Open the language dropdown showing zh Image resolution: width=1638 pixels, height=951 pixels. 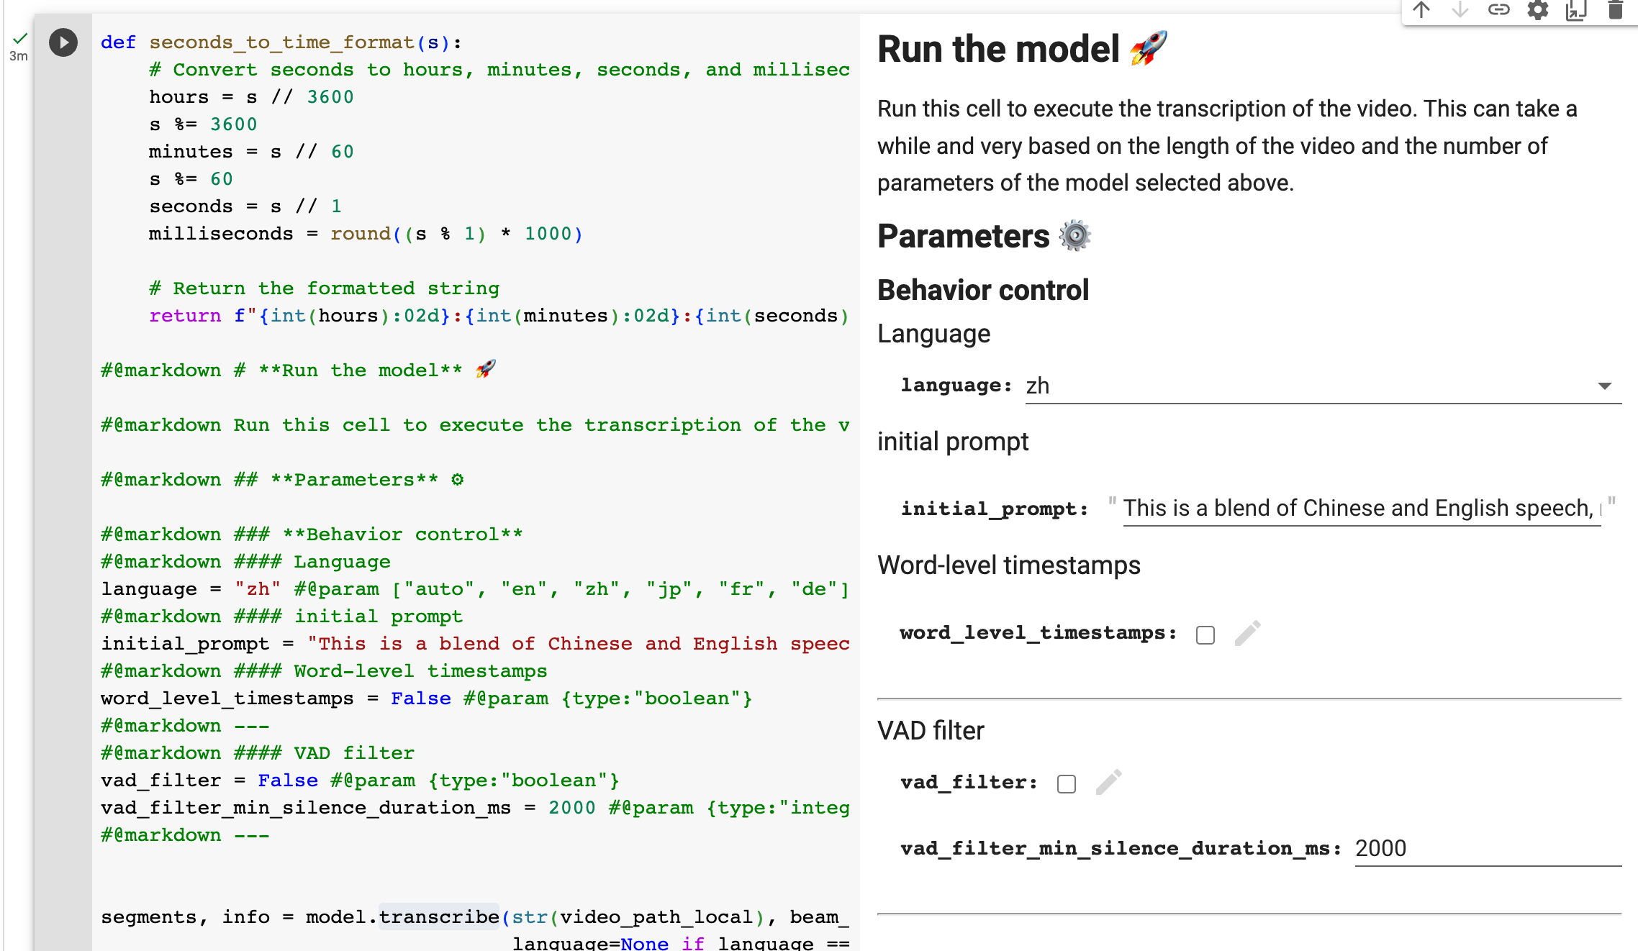pos(1039,386)
